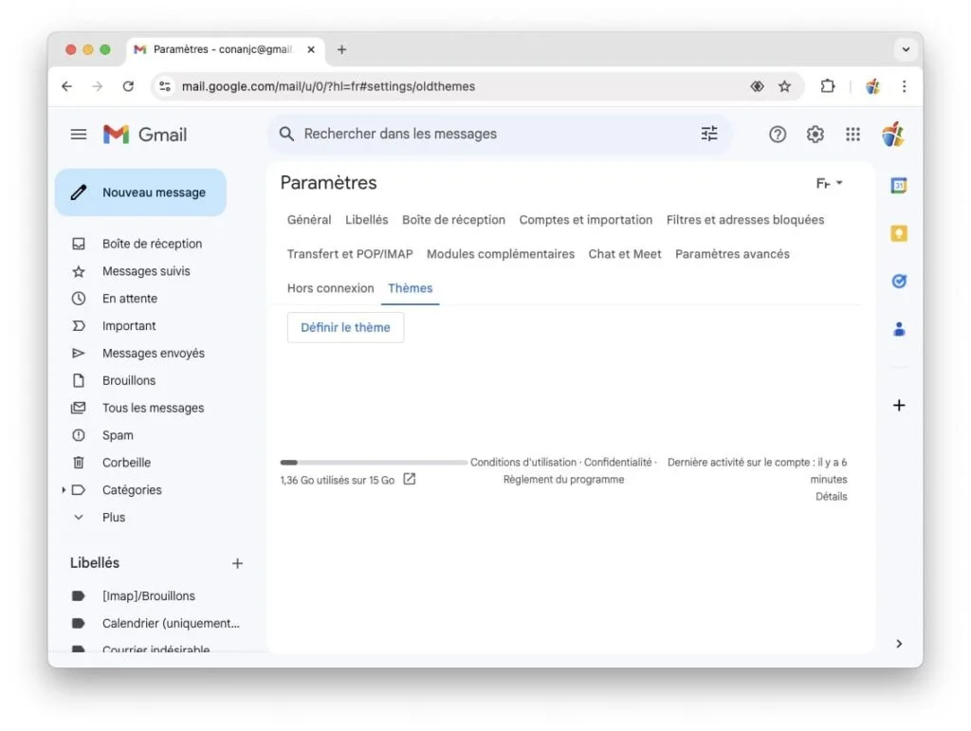The image size is (971, 731).
Task: Switch to the Général settings tab
Action: coord(309,220)
